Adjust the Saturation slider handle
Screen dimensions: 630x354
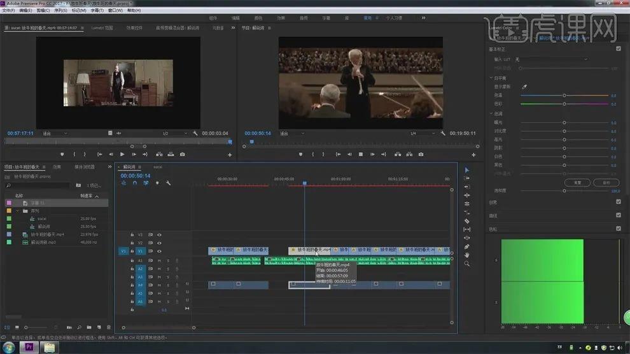click(564, 191)
